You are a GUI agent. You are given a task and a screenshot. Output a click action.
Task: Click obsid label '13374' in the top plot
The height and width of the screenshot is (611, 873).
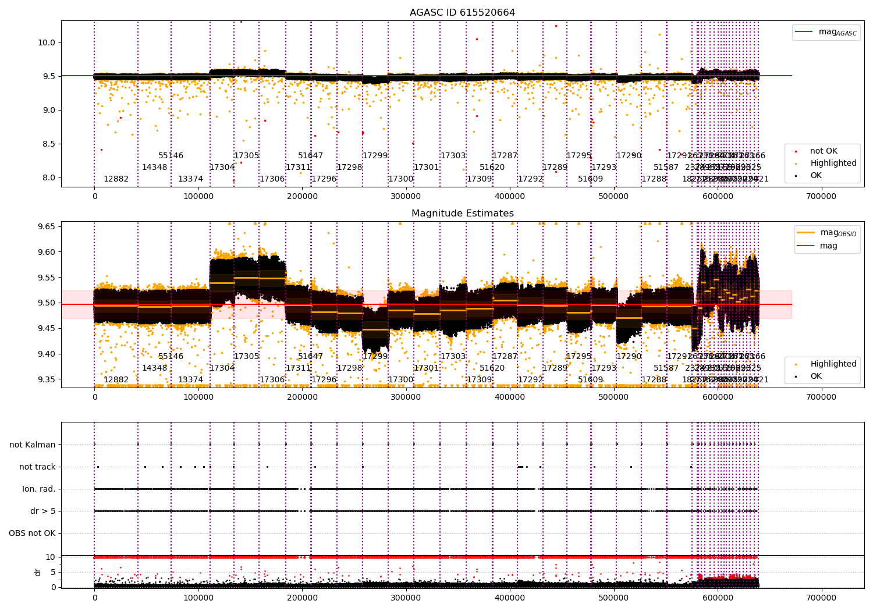pos(191,179)
